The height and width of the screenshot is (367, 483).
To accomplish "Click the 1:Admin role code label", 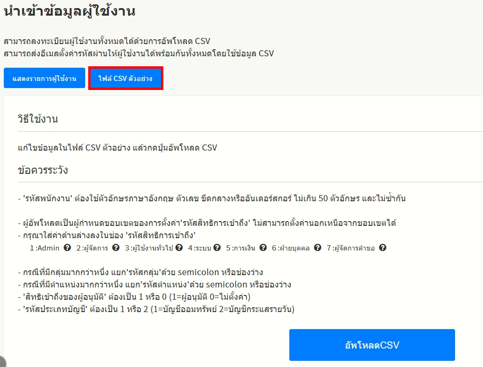I will pos(45,248).
